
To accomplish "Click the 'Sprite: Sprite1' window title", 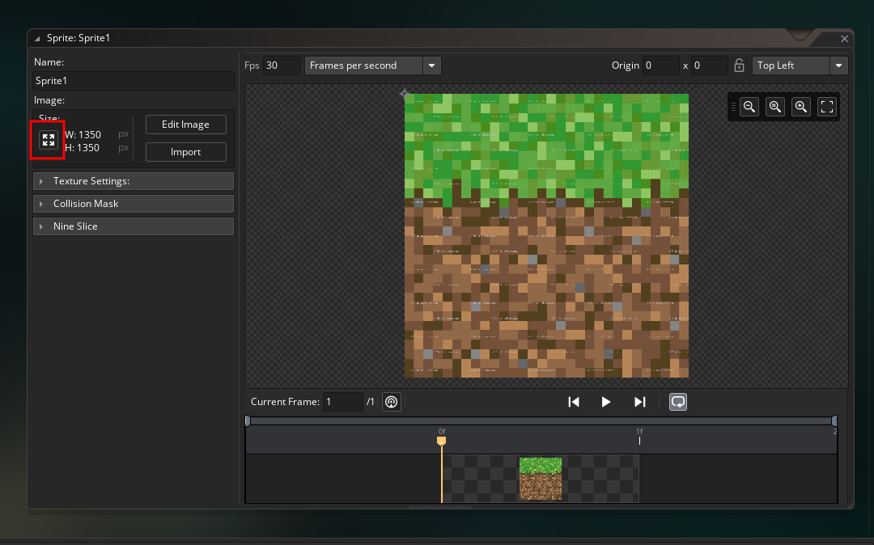I will (x=78, y=38).
